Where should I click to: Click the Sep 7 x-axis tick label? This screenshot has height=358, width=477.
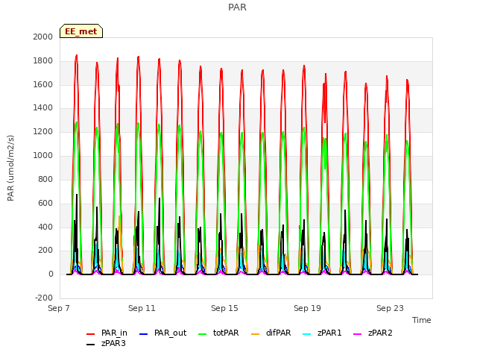(x=59, y=308)
